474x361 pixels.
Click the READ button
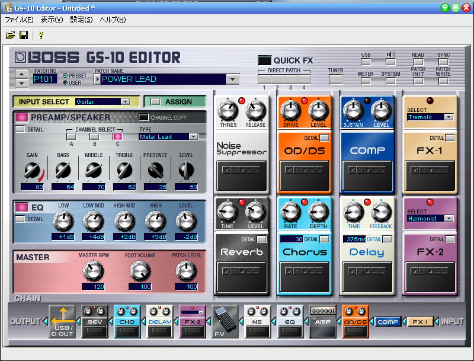(418, 62)
